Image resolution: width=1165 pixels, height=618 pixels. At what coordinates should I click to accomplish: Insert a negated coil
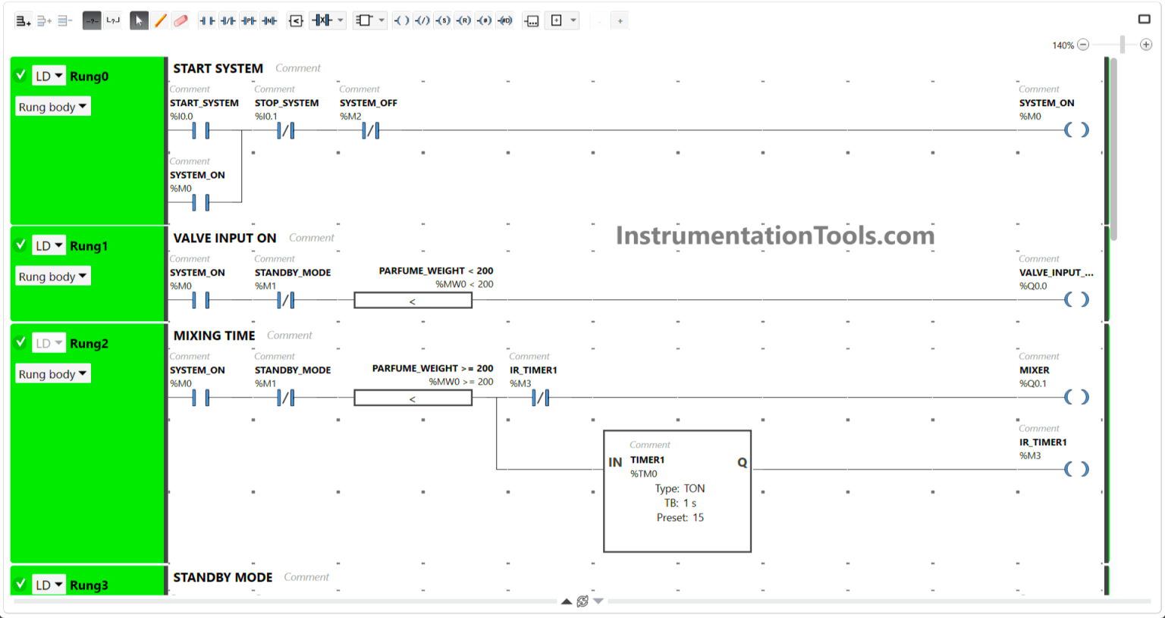click(422, 20)
